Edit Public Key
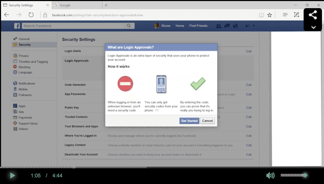Viewport: 324px width, 184px height. pos(249,108)
